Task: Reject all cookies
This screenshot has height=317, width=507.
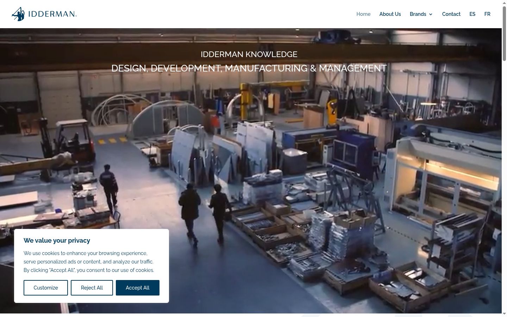Action: pos(92,288)
